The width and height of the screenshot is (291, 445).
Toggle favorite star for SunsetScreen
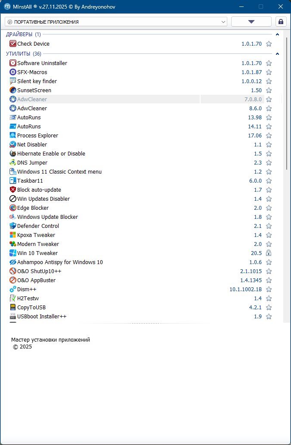pyautogui.click(x=269, y=90)
